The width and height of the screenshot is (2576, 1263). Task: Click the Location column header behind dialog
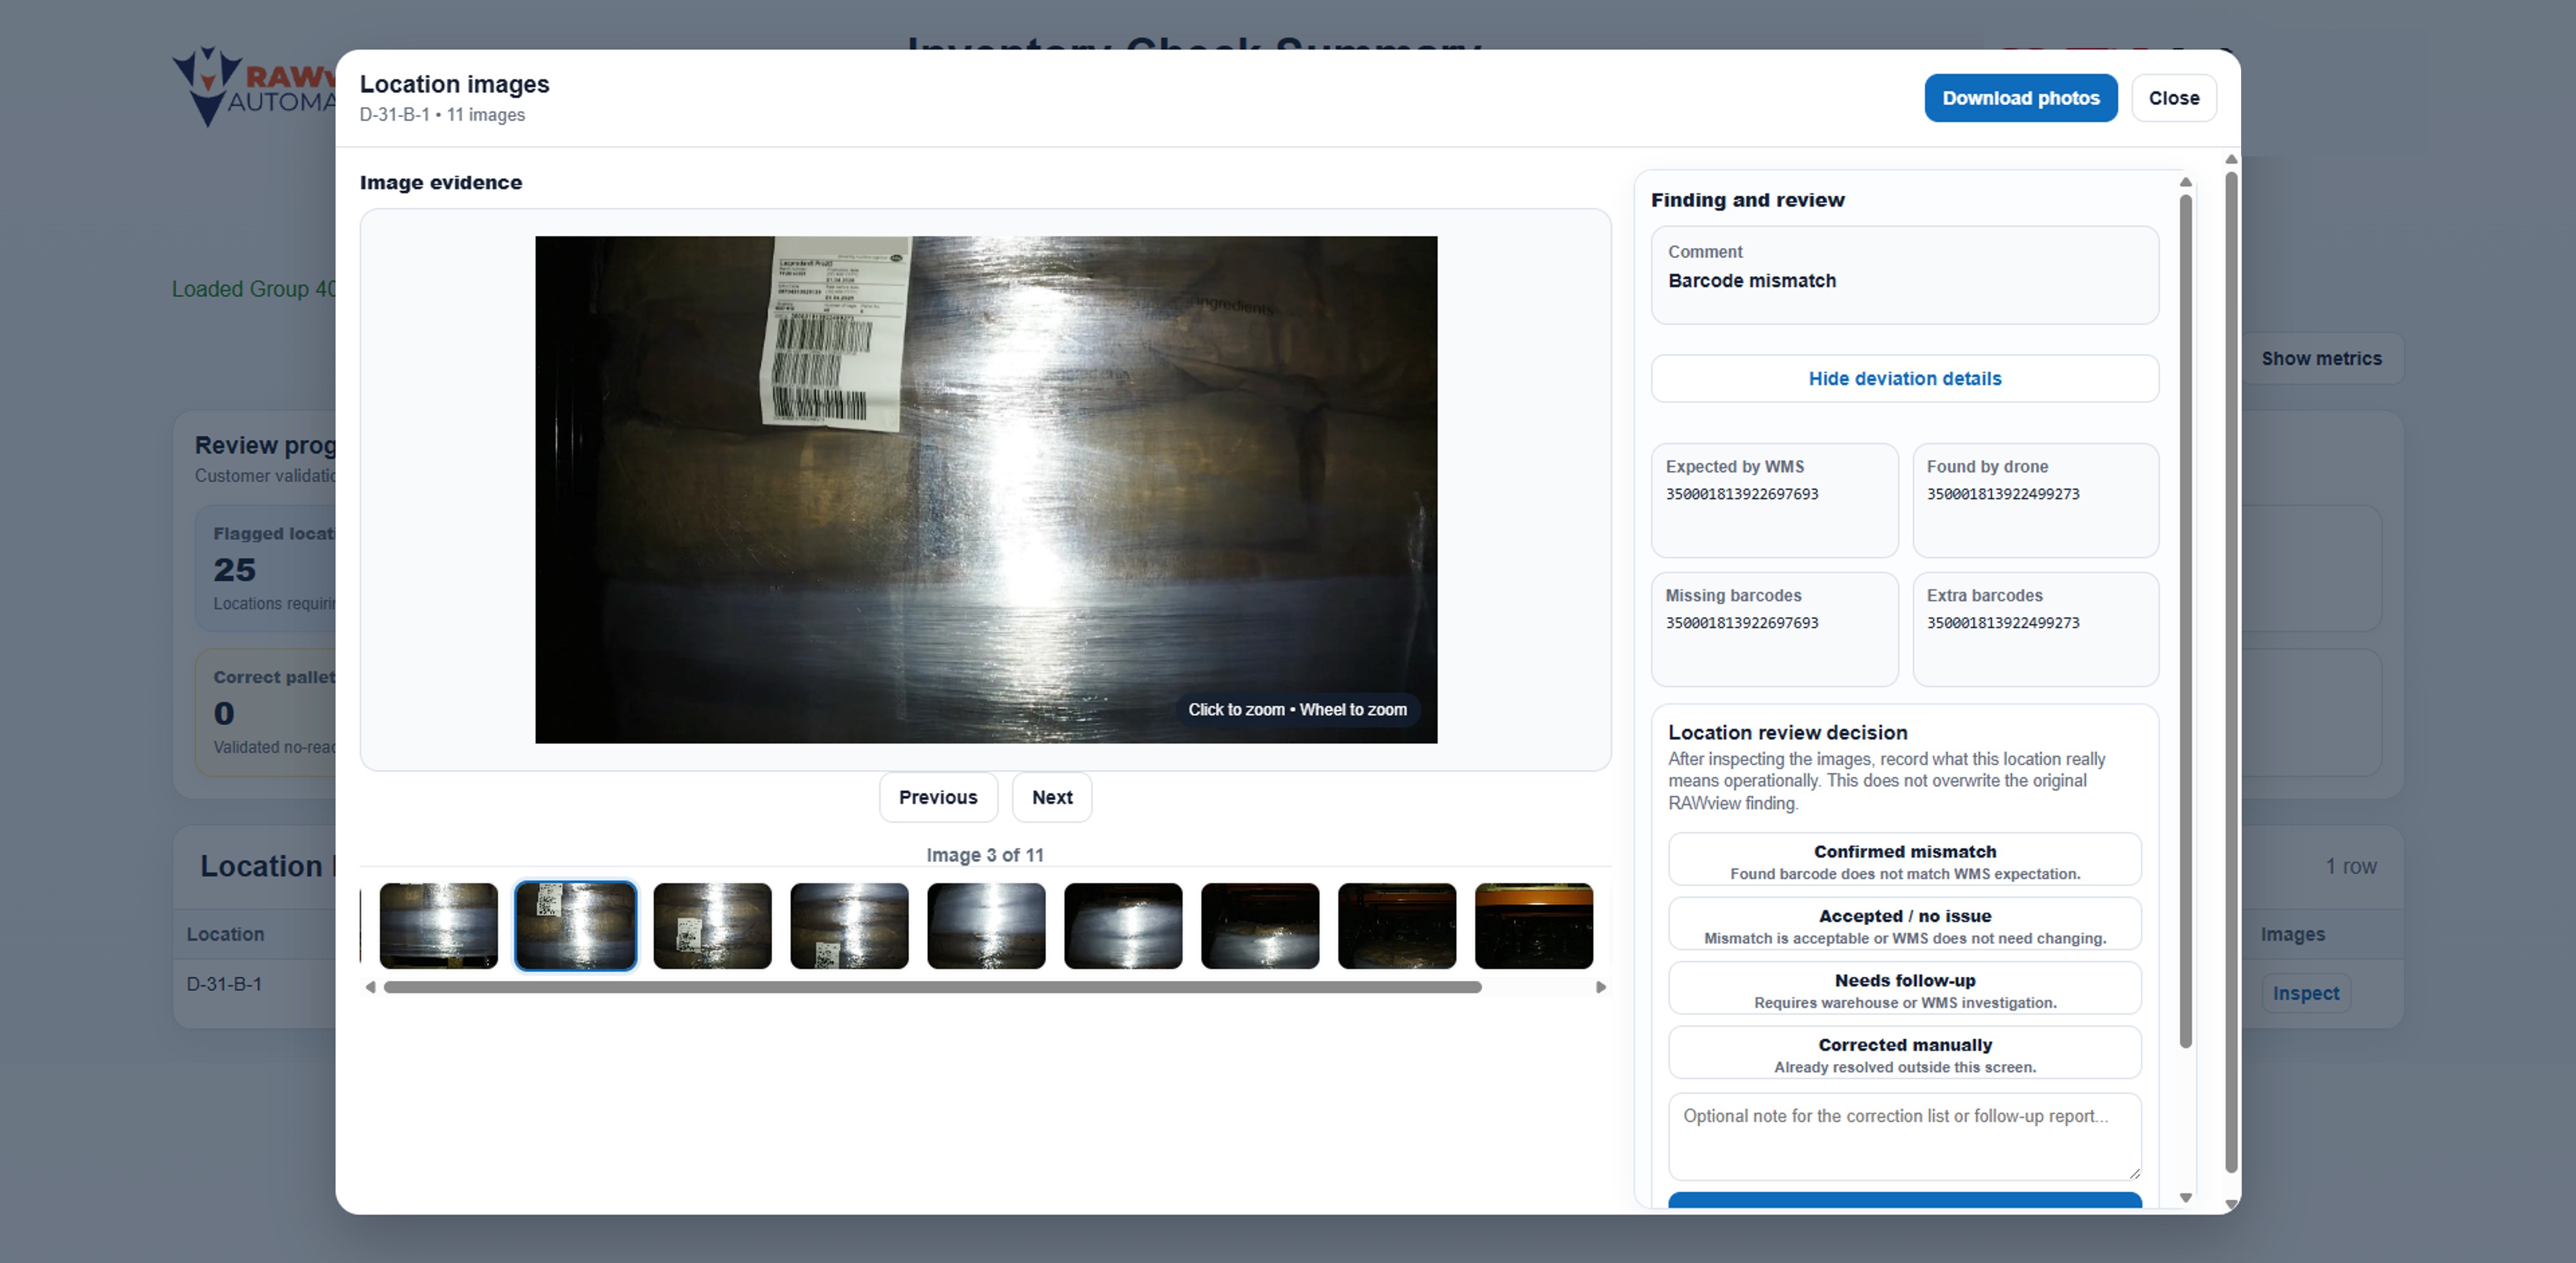225,935
